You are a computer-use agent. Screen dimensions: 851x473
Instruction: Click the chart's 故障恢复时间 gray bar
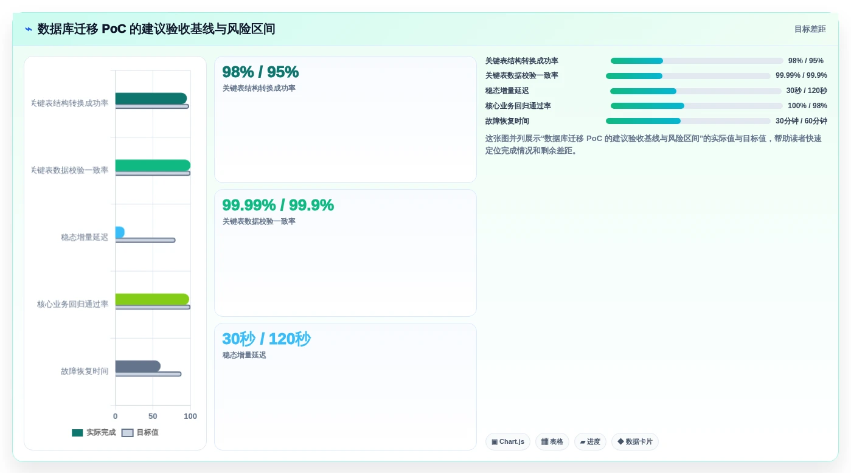pyautogui.click(x=138, y=366)
